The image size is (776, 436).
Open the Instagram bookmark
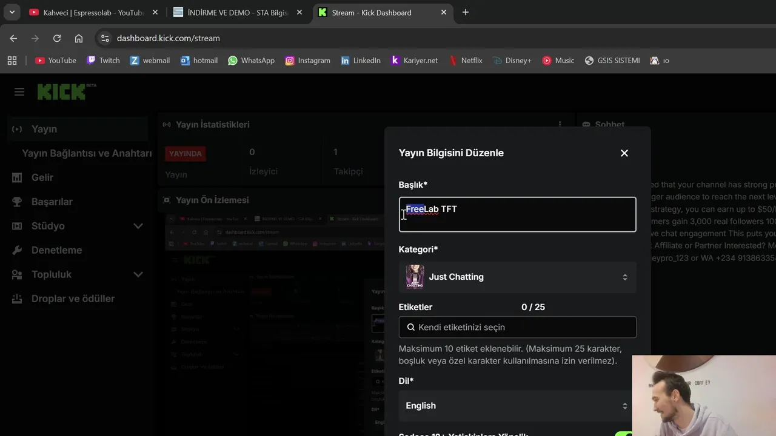307,61
